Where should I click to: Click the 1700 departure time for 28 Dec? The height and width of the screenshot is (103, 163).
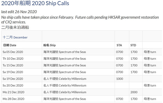pos(134,99)
